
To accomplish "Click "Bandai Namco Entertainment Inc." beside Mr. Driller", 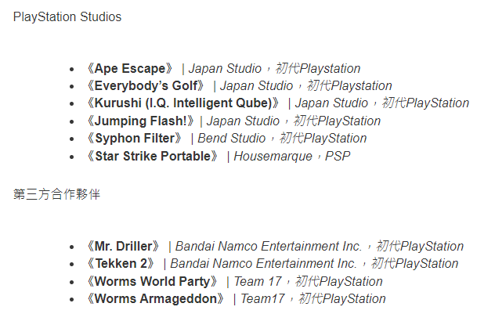I will click(x=269, y=246).
